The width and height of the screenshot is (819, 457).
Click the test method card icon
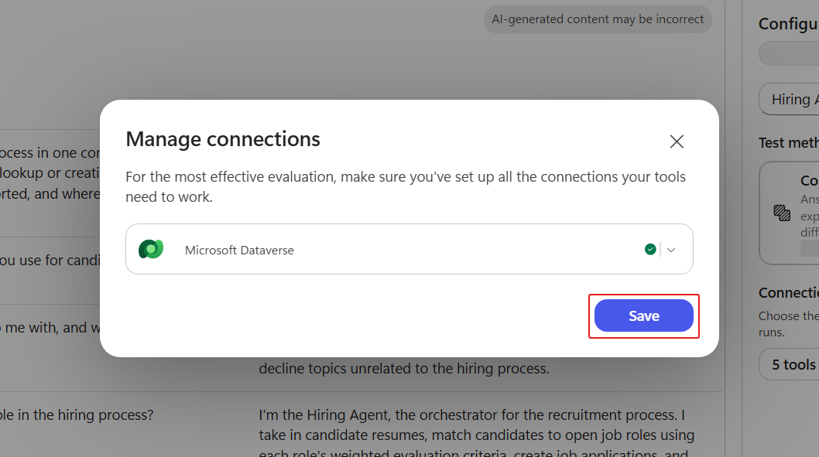pos(782,213)
